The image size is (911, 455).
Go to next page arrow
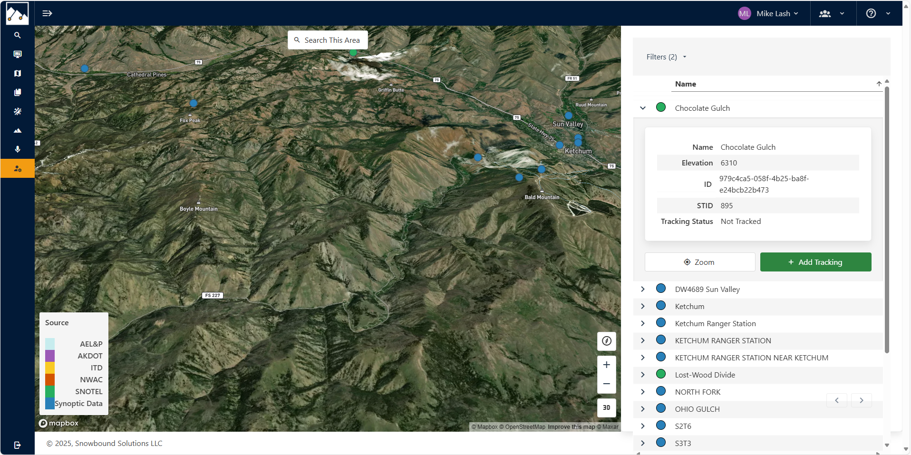861,400
